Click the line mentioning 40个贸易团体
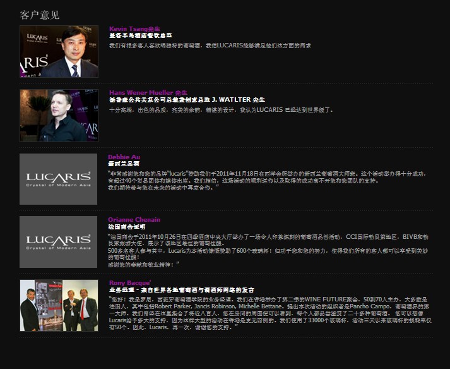Viewport: 450px width, 369px height. pos(243,181)
